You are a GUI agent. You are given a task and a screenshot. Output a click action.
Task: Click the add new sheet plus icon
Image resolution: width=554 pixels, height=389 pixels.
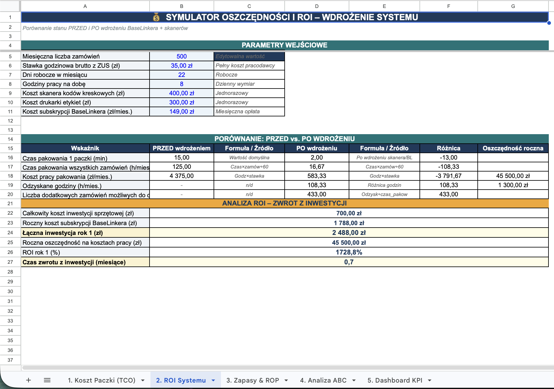(28, 380)
